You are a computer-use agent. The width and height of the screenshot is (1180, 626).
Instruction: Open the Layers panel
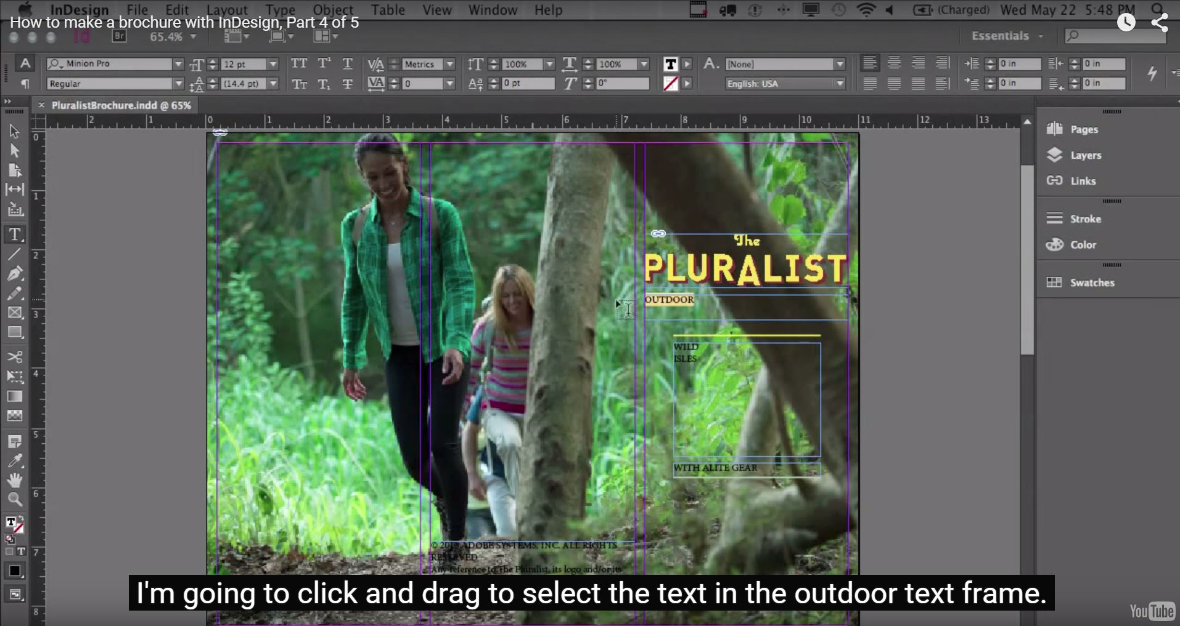(1074, 155)
